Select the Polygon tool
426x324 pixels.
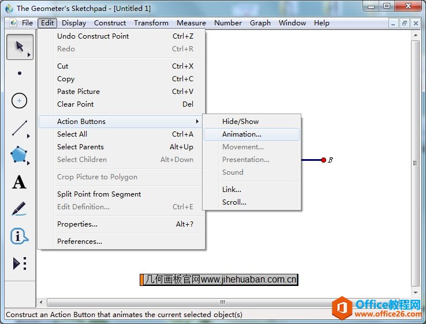coord(18,155)
